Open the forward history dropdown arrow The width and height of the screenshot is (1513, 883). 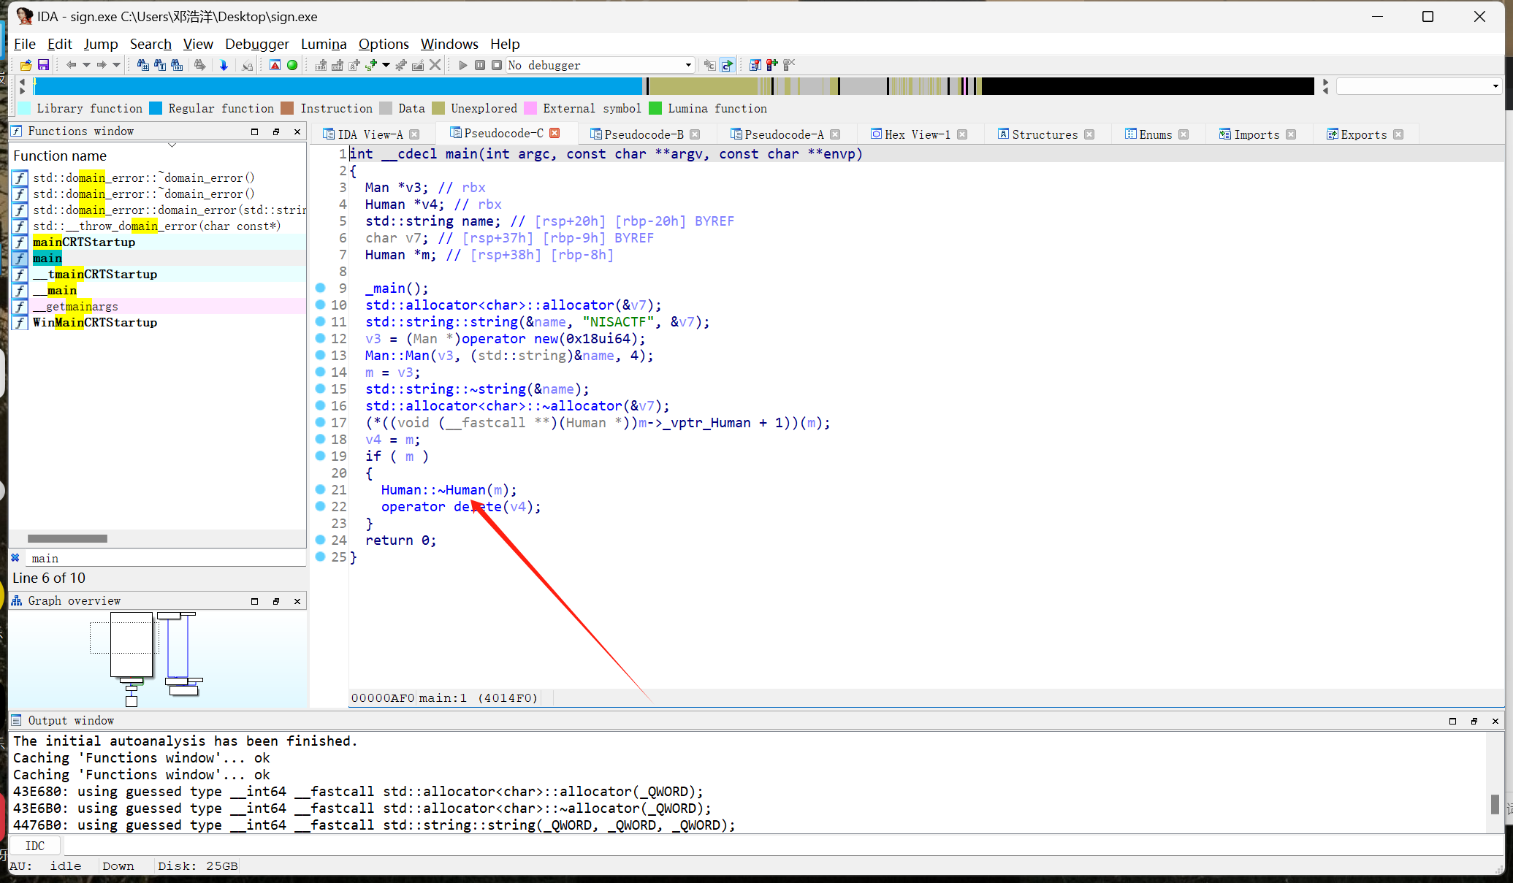[x=116, y=65]
